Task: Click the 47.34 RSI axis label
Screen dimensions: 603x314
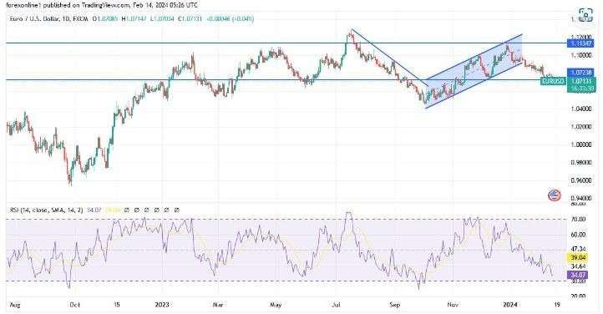Action: [579, 250]
